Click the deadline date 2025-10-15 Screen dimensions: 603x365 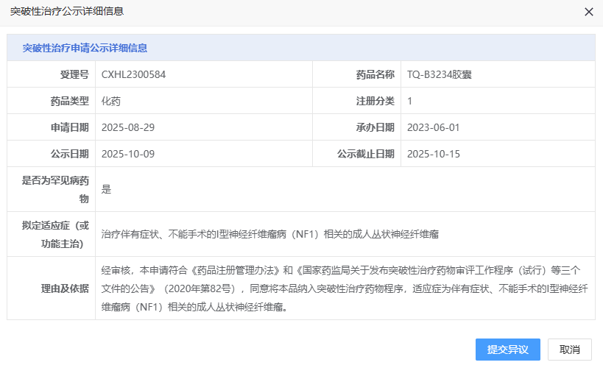[x=433, y=154]
